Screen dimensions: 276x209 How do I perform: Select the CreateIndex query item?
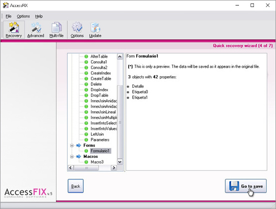coord(101,73)
